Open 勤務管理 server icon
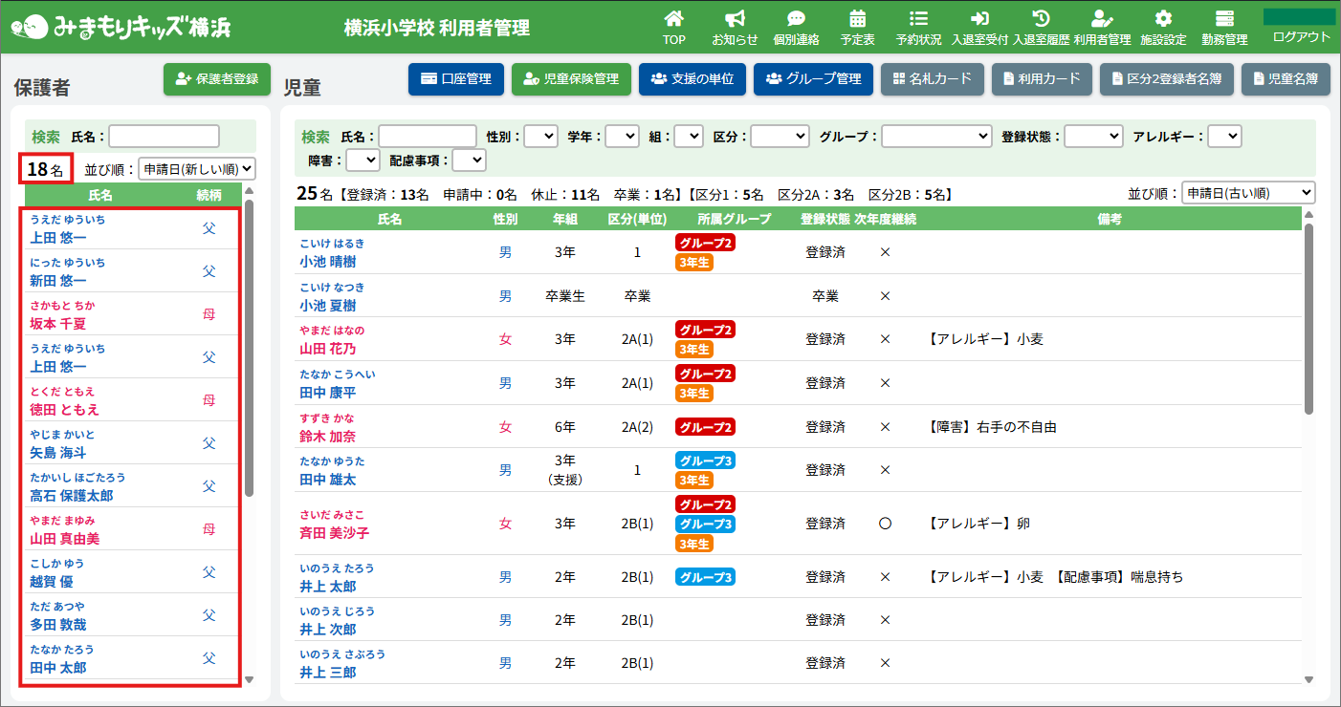Screen dimensions: 1341x707 pyautogui.click(x=1224, y=19)
